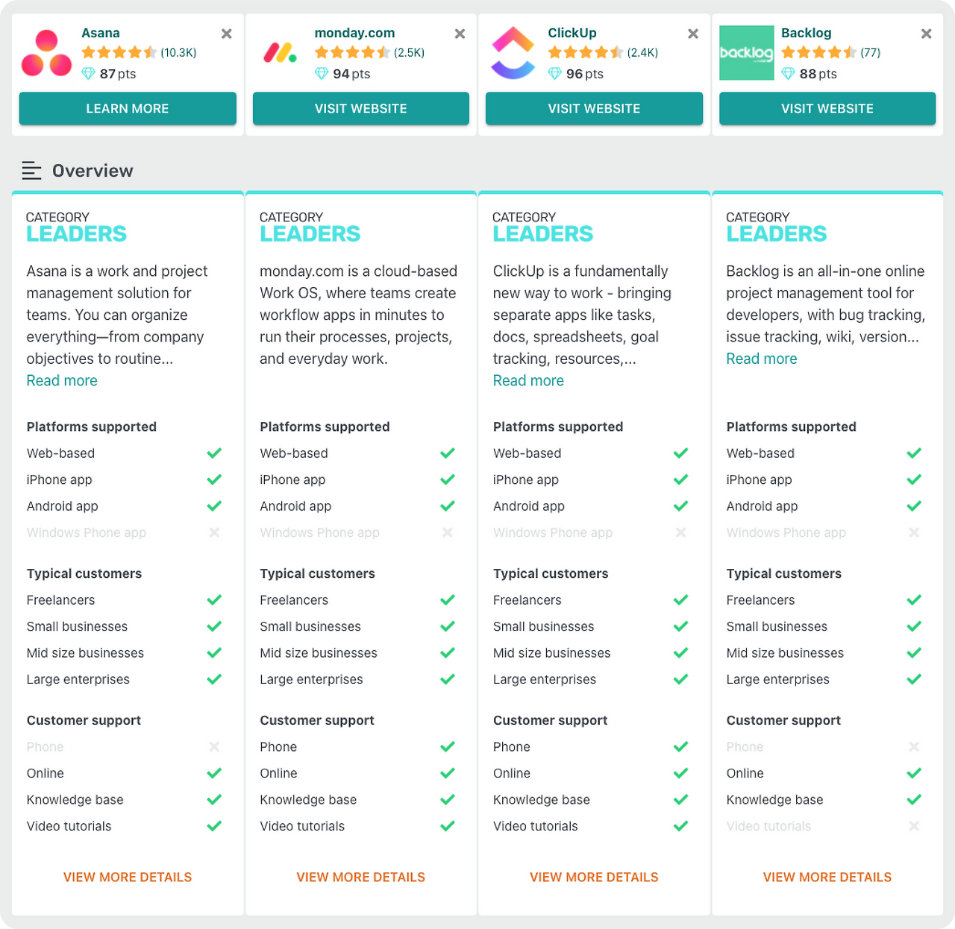The width and height of the screenshot is (955, 929).
Task: Click the diamond points icon beside 96 pts
Action: [554, 74]
